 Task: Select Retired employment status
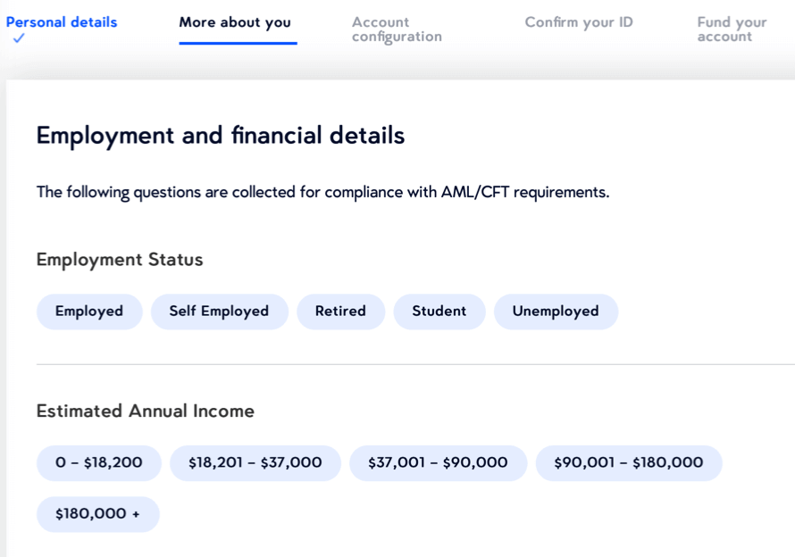click(x=340, y=312)
